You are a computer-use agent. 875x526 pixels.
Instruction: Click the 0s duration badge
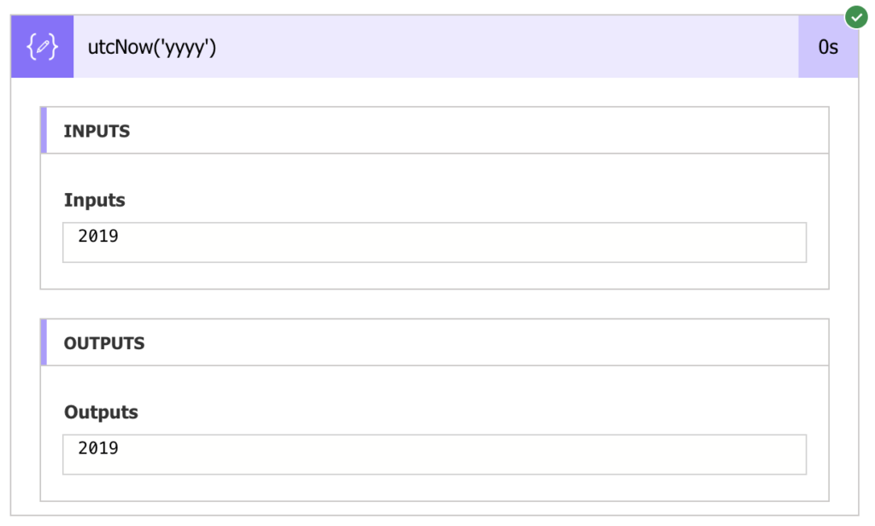coord(827,48)
